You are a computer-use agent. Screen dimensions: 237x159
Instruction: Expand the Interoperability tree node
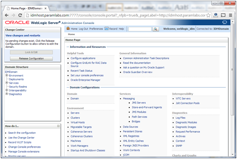pos(7,90)
